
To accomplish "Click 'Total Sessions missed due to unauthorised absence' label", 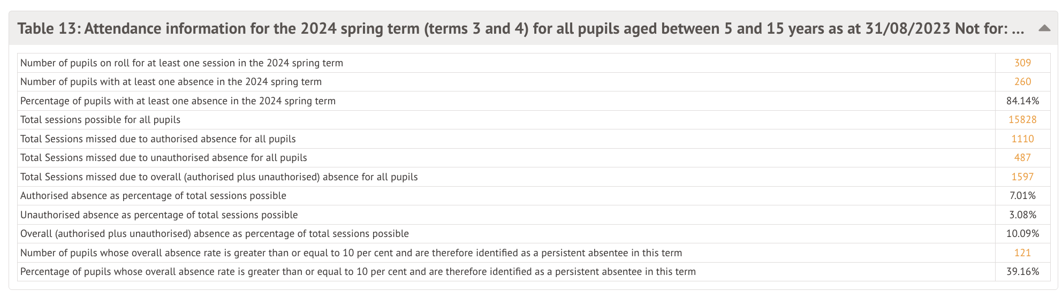I will [164, 158].
